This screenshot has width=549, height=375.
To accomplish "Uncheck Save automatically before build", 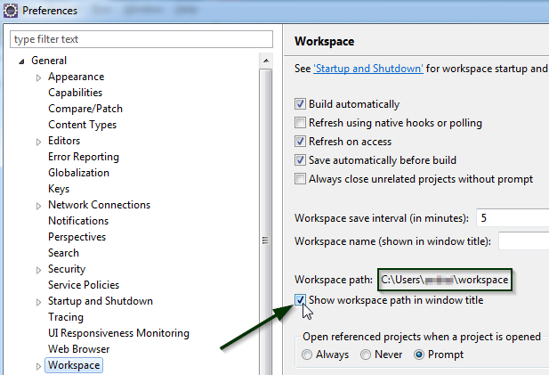I will [x=300, y=160].
